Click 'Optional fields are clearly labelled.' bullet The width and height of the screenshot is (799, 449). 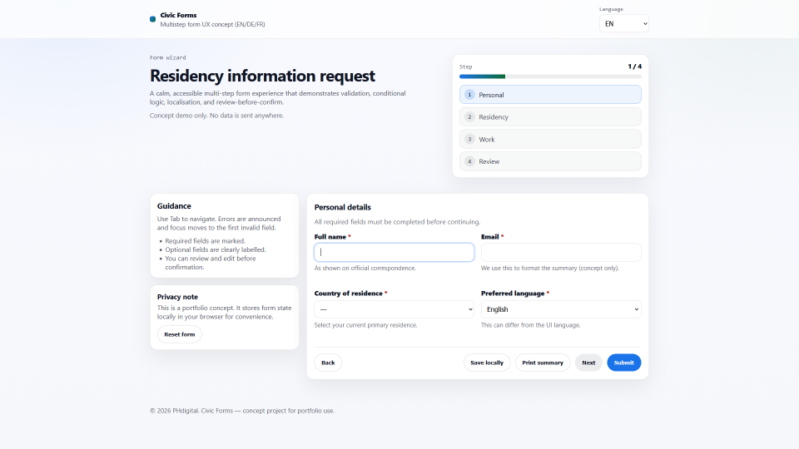point(215,249)
